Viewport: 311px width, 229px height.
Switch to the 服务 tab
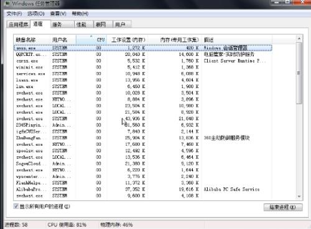[x=62, y=24]
